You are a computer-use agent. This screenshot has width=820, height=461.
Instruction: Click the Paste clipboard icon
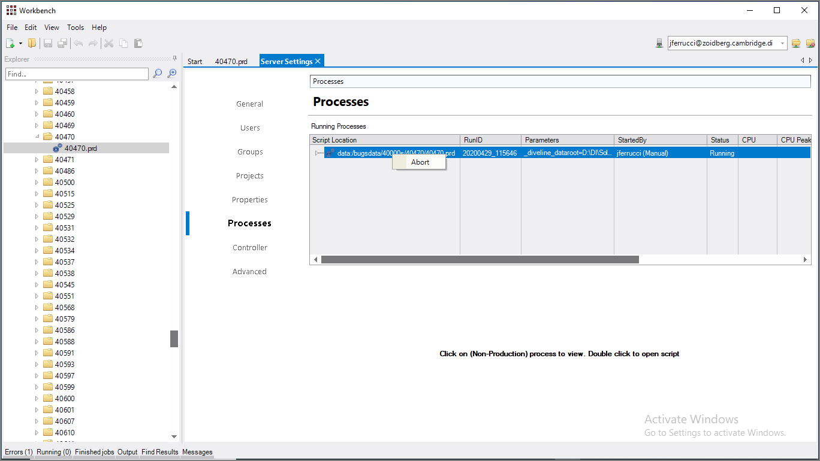[x=138, y=43]
